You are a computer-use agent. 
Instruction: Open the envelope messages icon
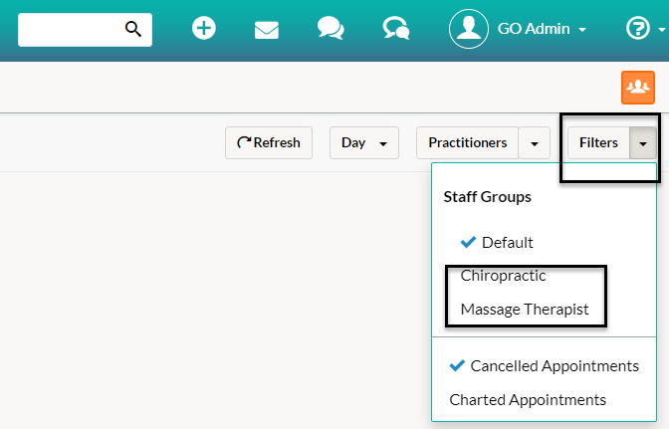pos(266,30)
